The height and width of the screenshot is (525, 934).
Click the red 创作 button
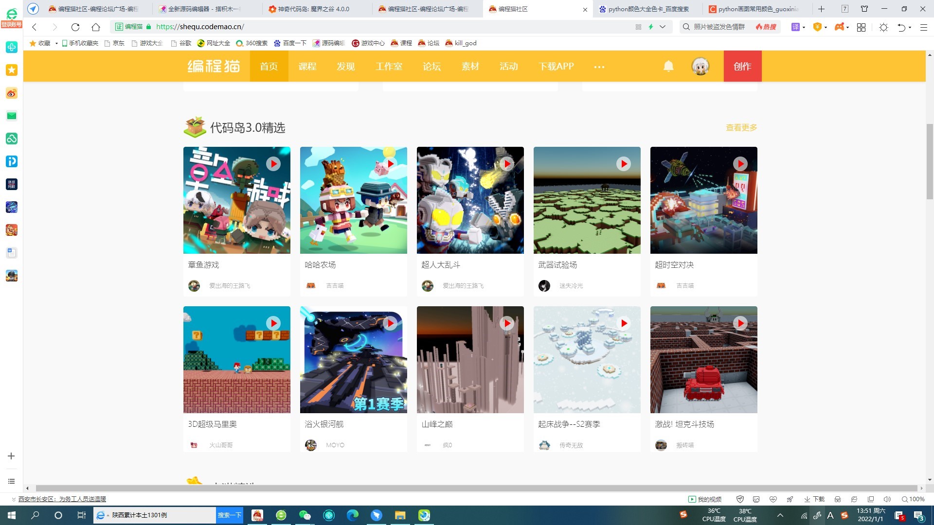[x=742, y=66]
